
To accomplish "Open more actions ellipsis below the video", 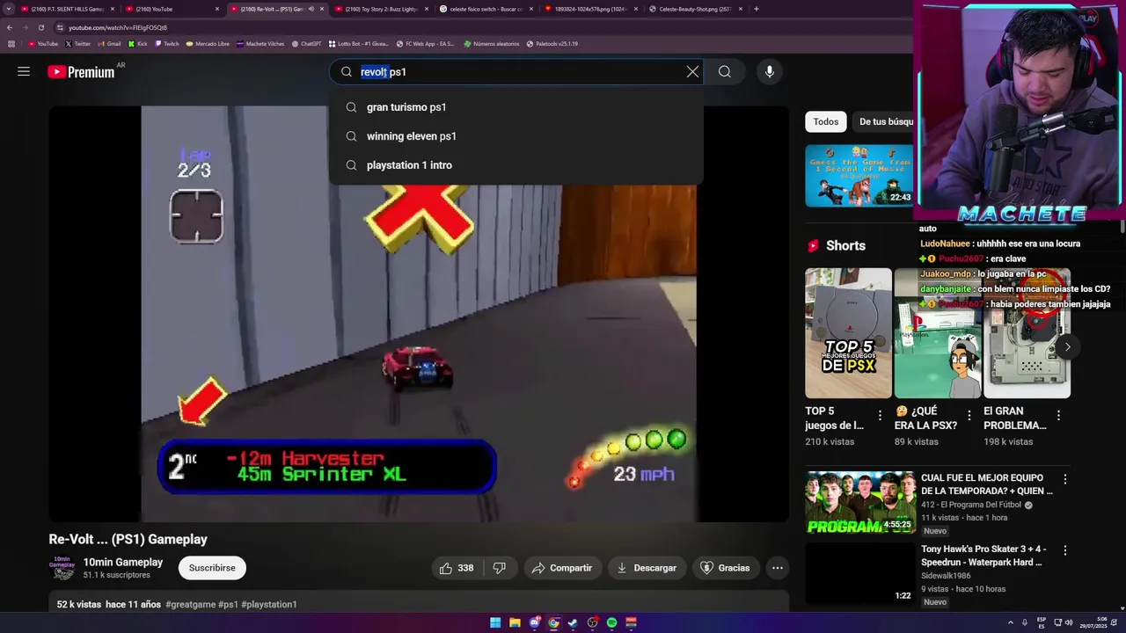I will (x=778, y=568).
